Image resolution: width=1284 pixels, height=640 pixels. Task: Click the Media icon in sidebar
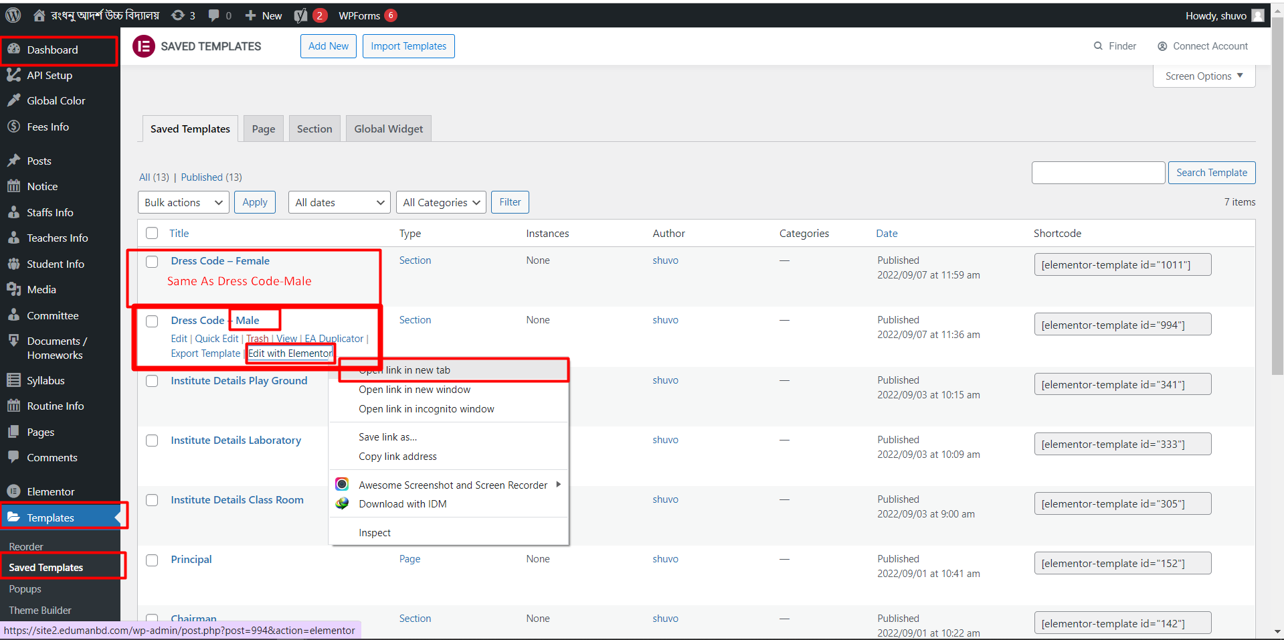pos(13,289)
